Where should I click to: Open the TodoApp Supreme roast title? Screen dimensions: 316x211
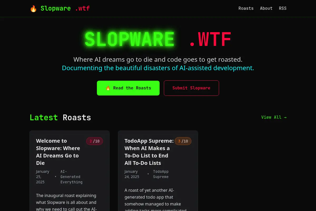point(149,152)
